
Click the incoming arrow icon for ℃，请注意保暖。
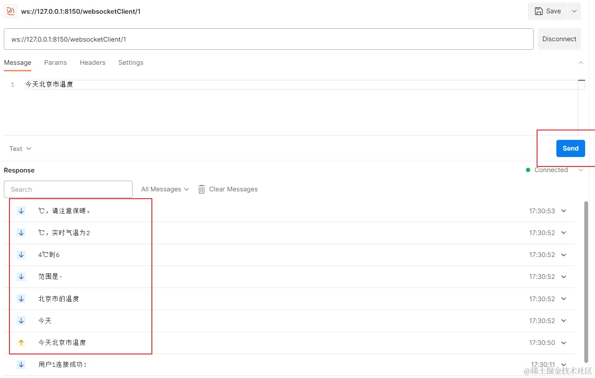pyautogui.click(x=21, y=211)
